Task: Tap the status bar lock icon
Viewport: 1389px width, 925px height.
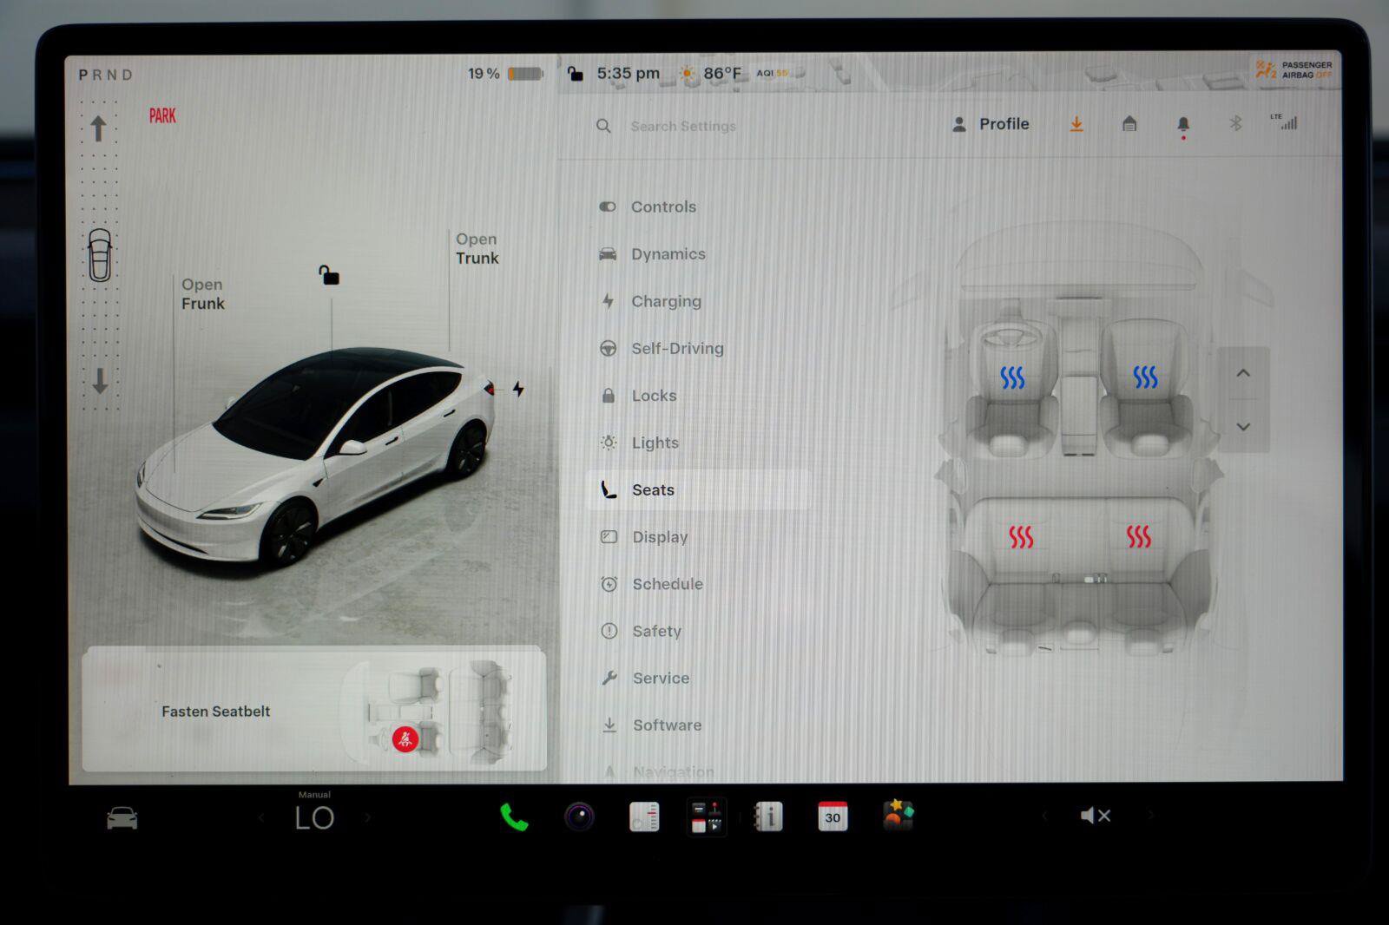Action: tap(575, 73)
